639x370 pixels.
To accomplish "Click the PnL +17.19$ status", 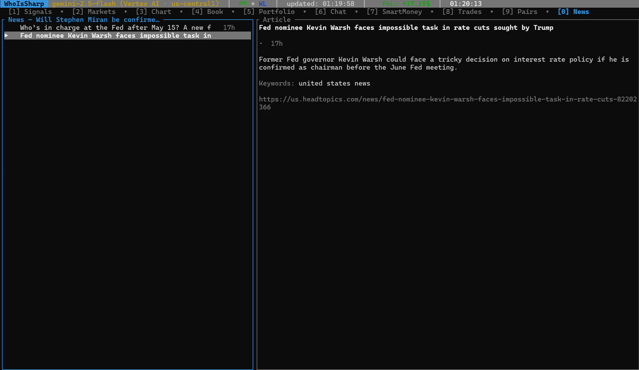I will coord(406,4).
